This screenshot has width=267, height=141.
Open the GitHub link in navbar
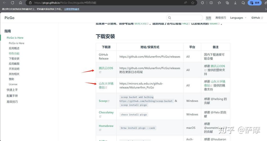(x=257, y=18)
